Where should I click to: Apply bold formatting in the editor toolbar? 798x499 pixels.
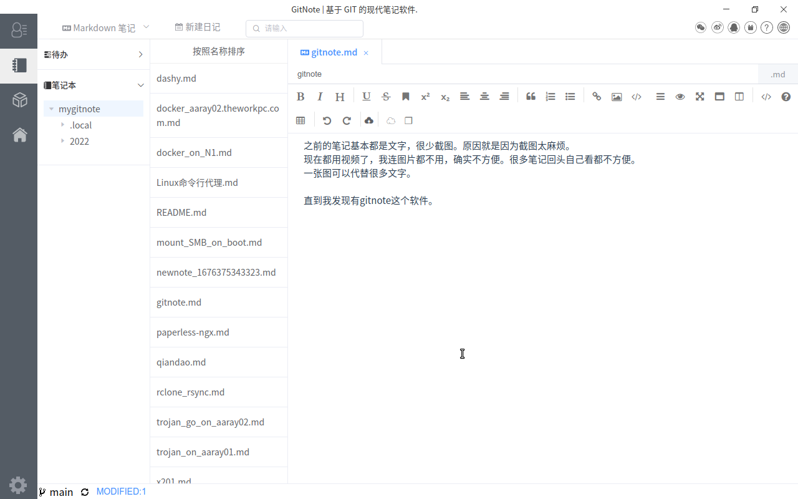[x=300, y=97]
